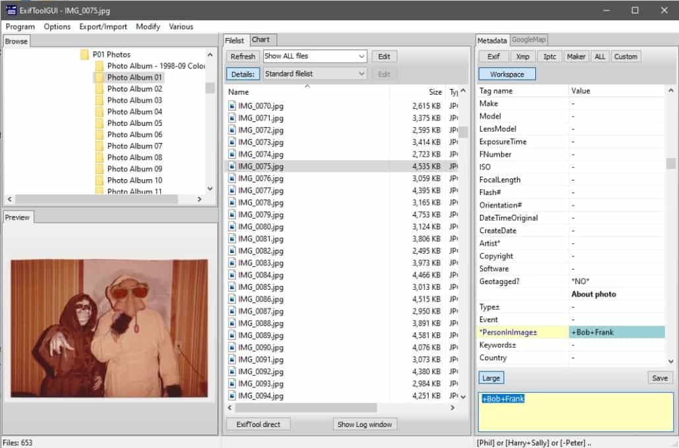Open the Custom metadata view
This screenshot has height=448, width=679.
pos(625,56)
